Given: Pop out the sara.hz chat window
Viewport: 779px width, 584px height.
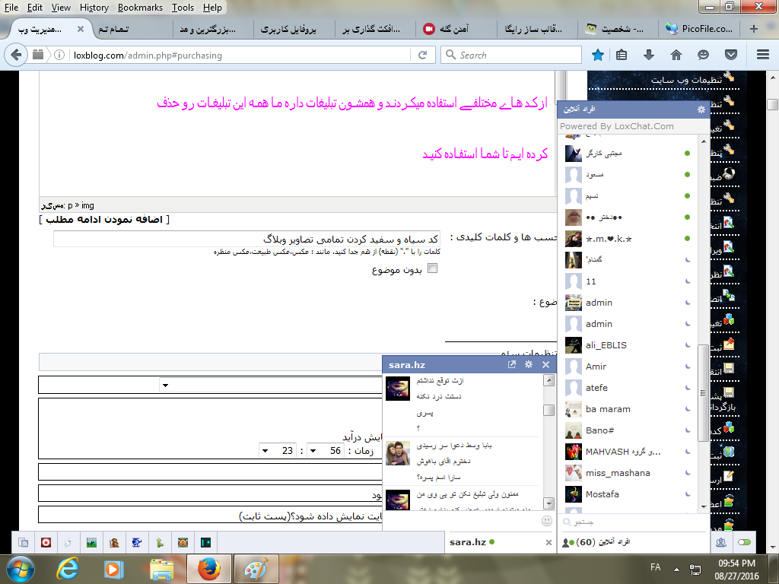Looking at the screenshot, I should [512, 364].
